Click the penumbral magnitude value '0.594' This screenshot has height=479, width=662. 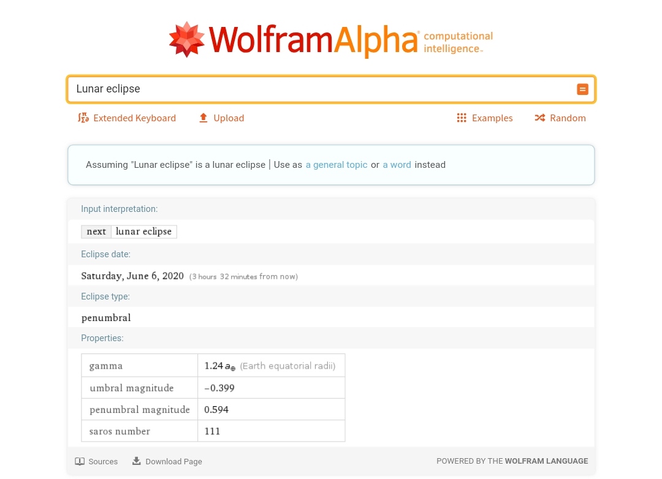coord(216,409)
